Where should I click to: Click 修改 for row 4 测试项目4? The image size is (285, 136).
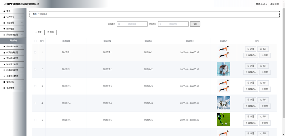(x=263, y=100)
